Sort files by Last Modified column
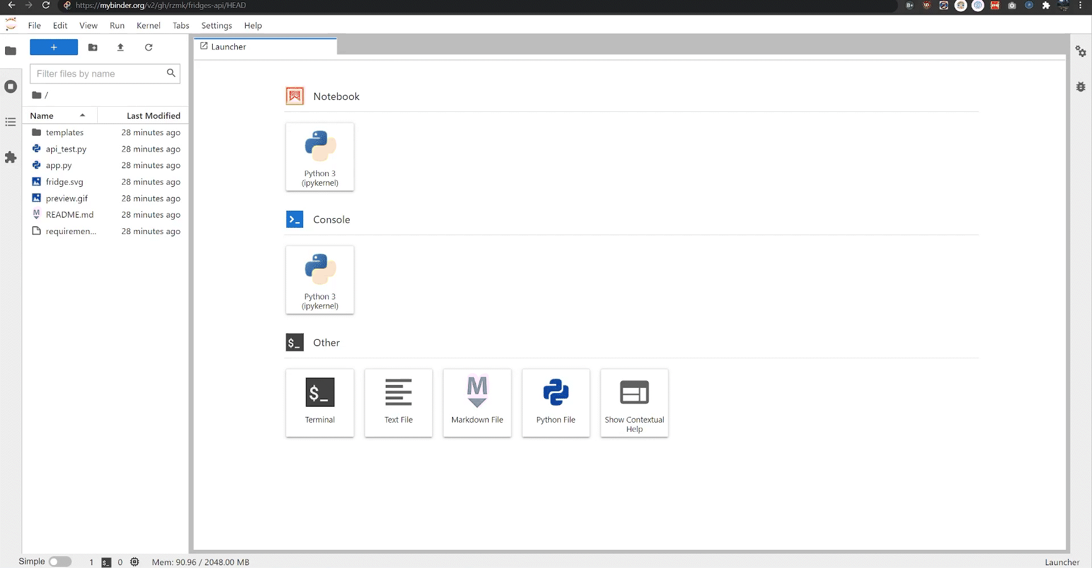Viewport: 1092px width, 568px height. pos(153,115)
